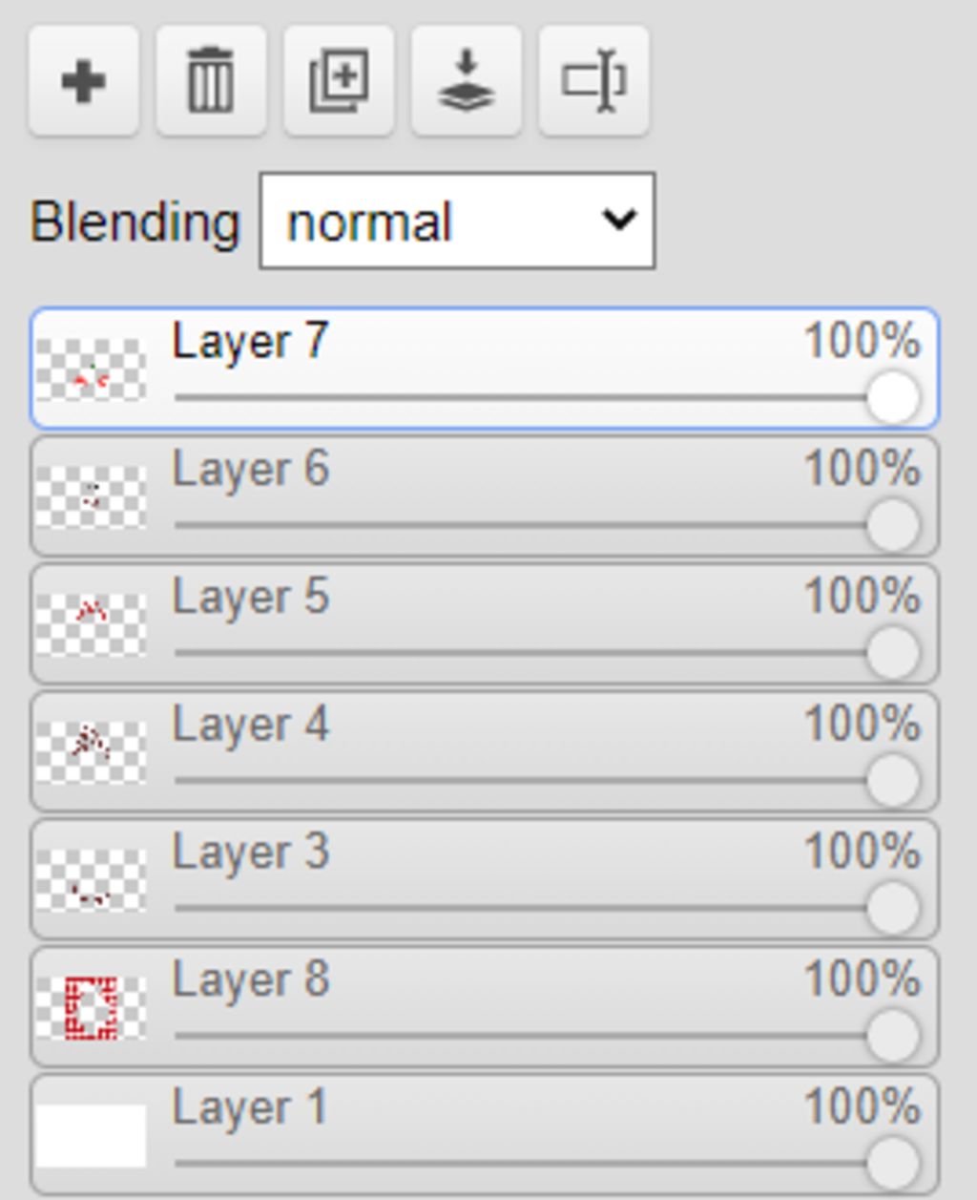Click the white Layer 1 thumbnail
Screen dimensions: 977x1200
[x=91, y=1135]
